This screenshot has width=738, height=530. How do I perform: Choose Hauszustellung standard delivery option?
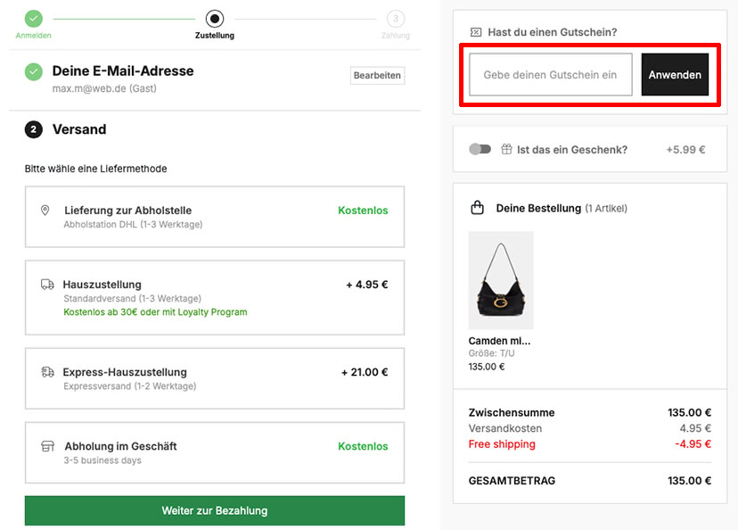click(x=215, y=298)
